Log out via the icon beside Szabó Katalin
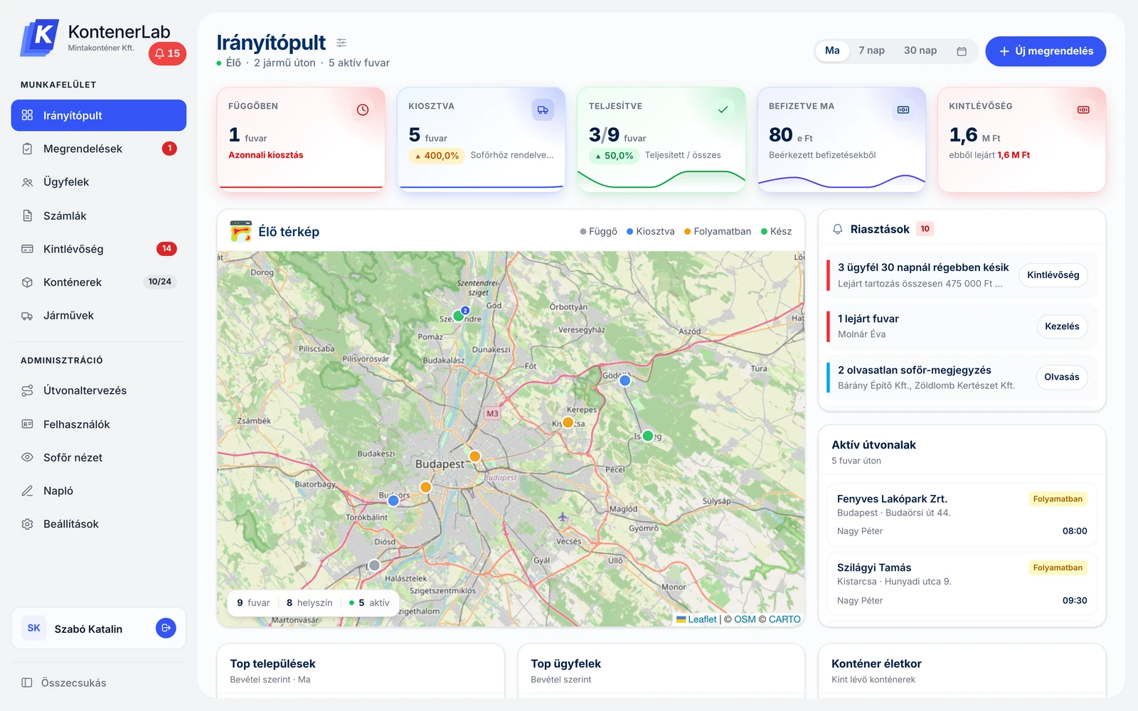The height and width of the screenshot is (711, 1138). [166, 628]
